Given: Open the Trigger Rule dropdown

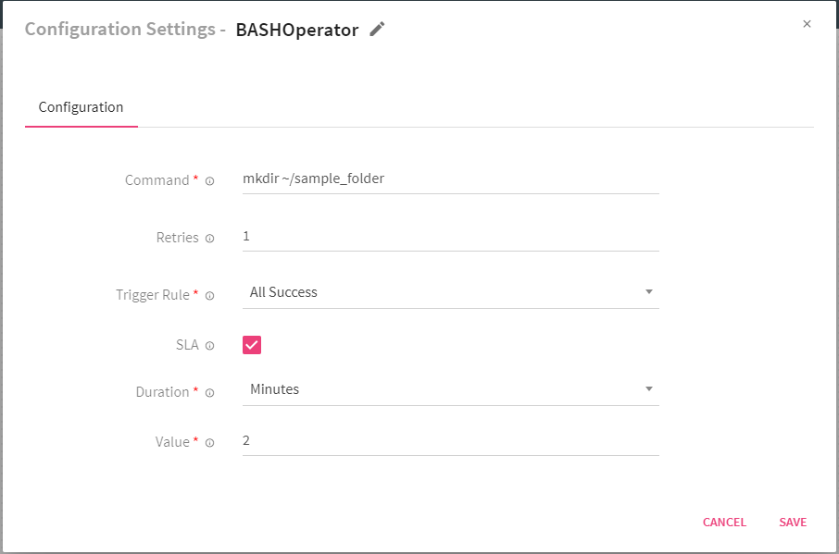Looking at the screenshot, I should [x=450, y=291].
